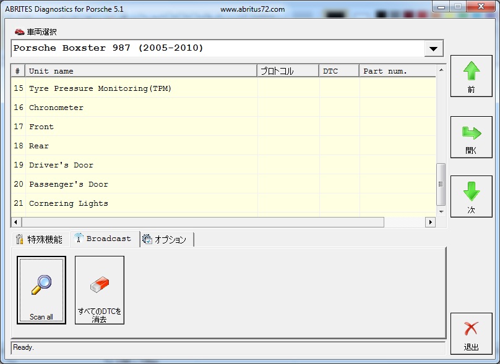Click the DTC column header

click(x=339, y=71)
